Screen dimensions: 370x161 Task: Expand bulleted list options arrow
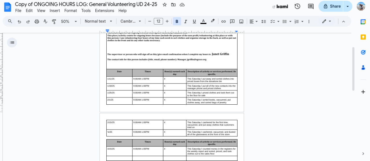pos(290,21)
